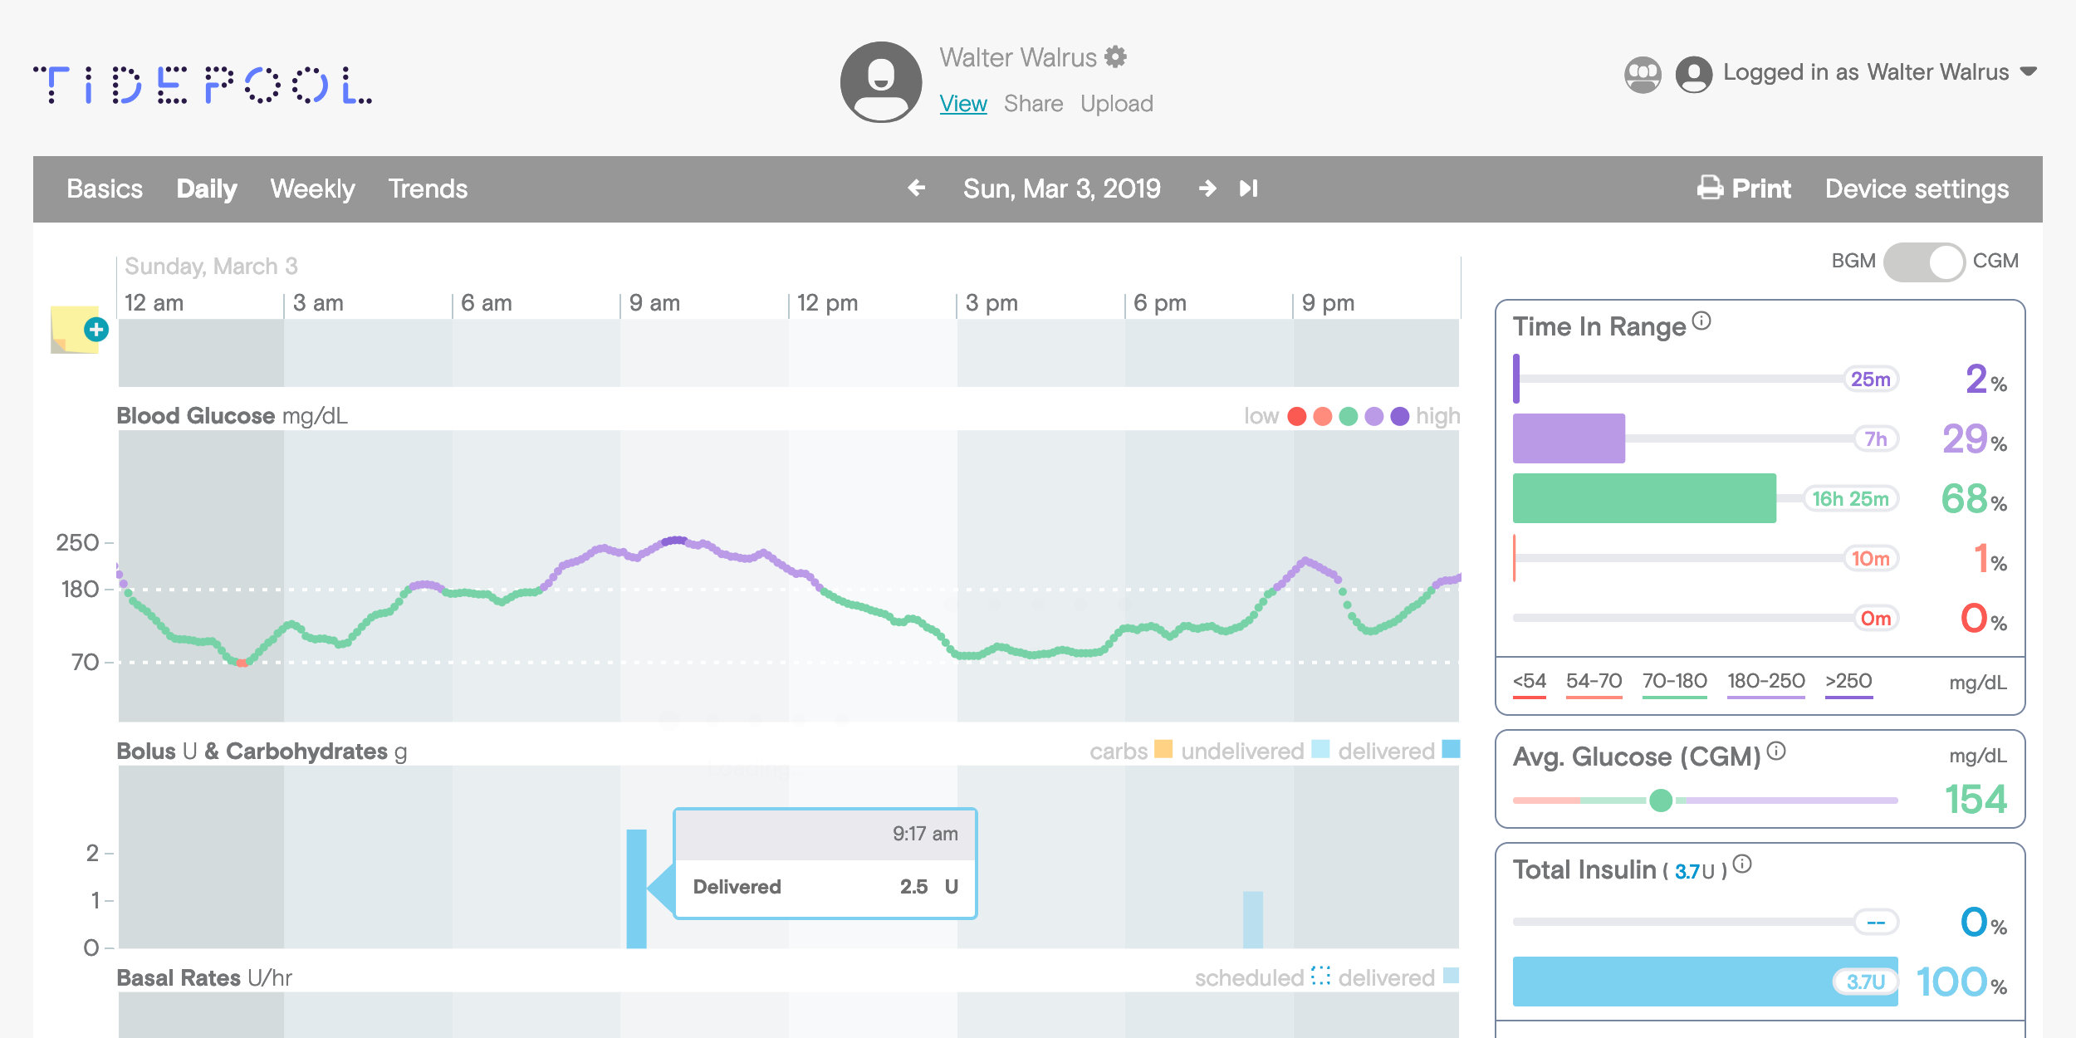Image resolution: width=2076 pixels, height=1038 pixels.
Task: Toggle the BGM/CGM switch
Action: coord(1923,262)
